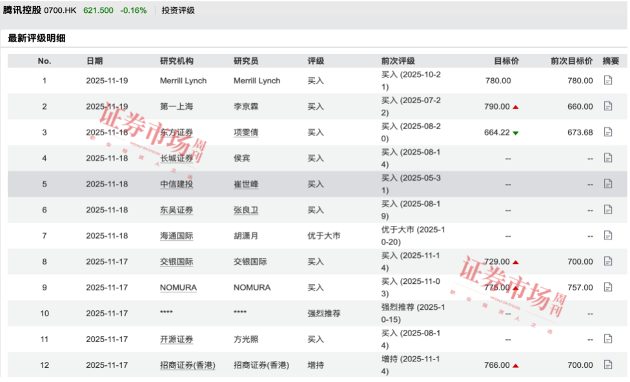Open the 东吴证券 institution link
The height and width of the screenshot is (382, 630).
coord(176,210)
